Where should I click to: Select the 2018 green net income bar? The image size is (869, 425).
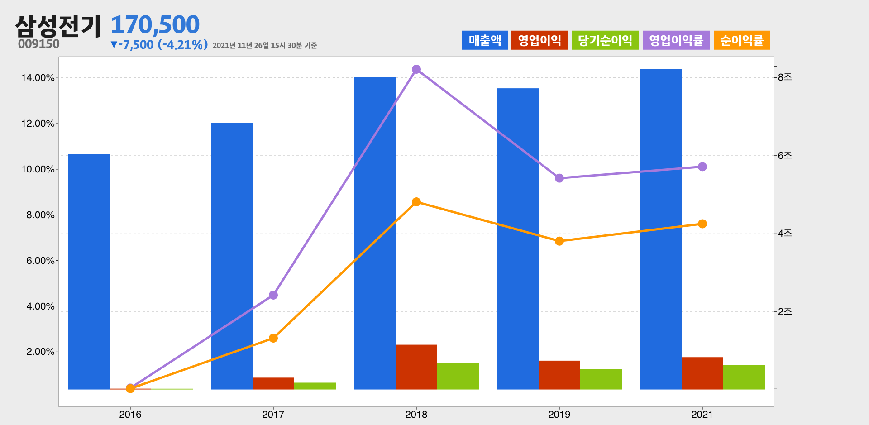[458, 376]
